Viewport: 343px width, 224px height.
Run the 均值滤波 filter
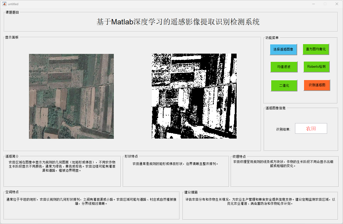coord(284,67)
